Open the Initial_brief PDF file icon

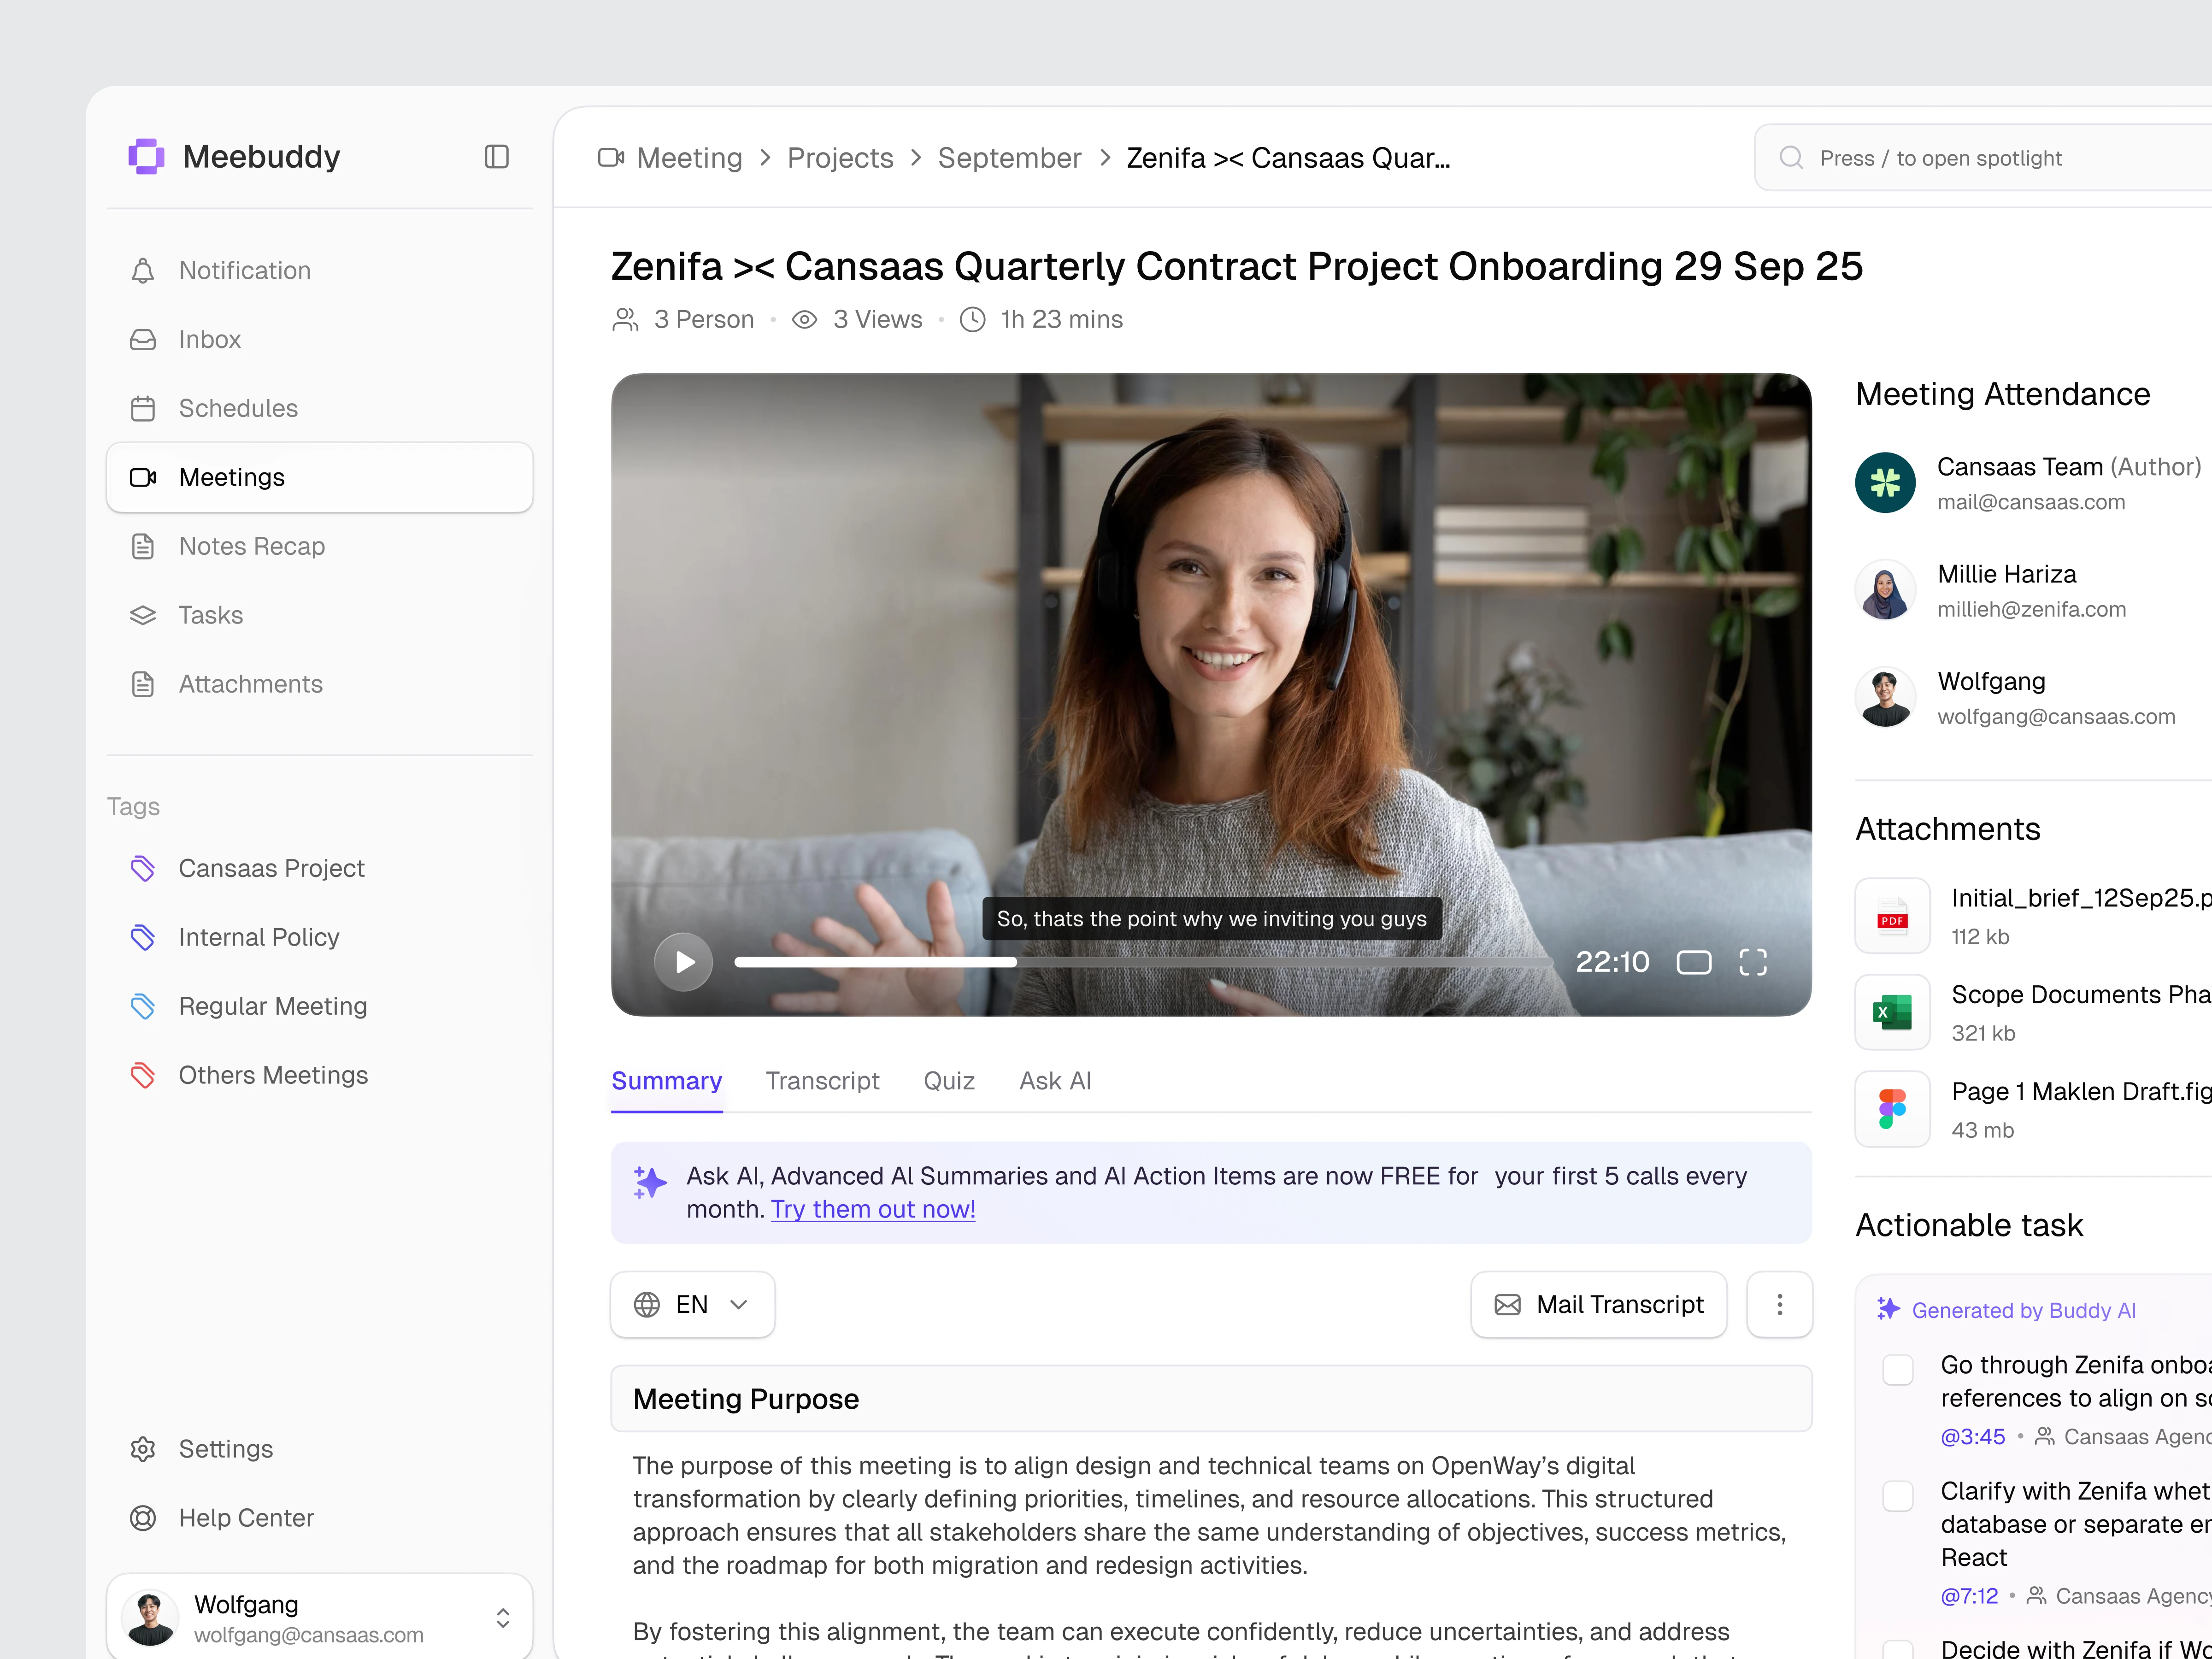[1892, 916]
